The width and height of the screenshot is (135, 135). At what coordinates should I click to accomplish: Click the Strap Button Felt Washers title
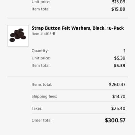click(78, 28)
